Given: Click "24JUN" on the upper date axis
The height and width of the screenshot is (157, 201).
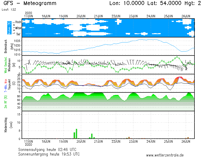Looking at the screenshot, I should (x=151, y=16).
